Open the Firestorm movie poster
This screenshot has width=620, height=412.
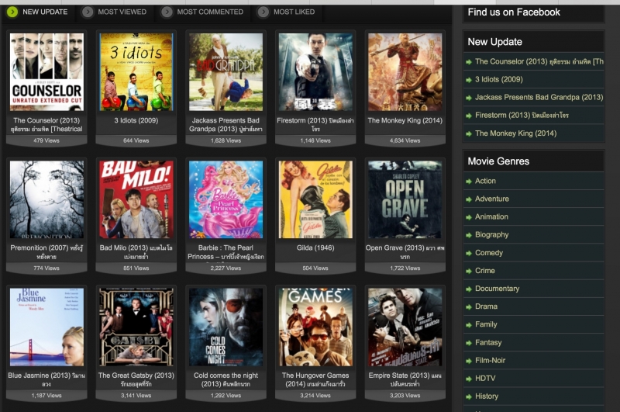pyautogui.click(x=315, y=72)
